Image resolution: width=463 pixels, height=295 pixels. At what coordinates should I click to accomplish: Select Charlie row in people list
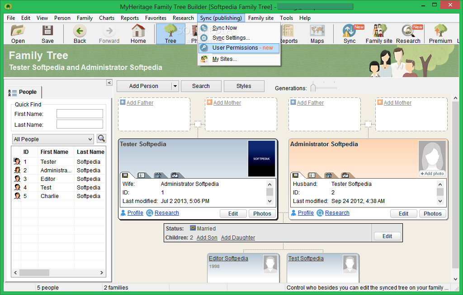(x=58, y=196)
